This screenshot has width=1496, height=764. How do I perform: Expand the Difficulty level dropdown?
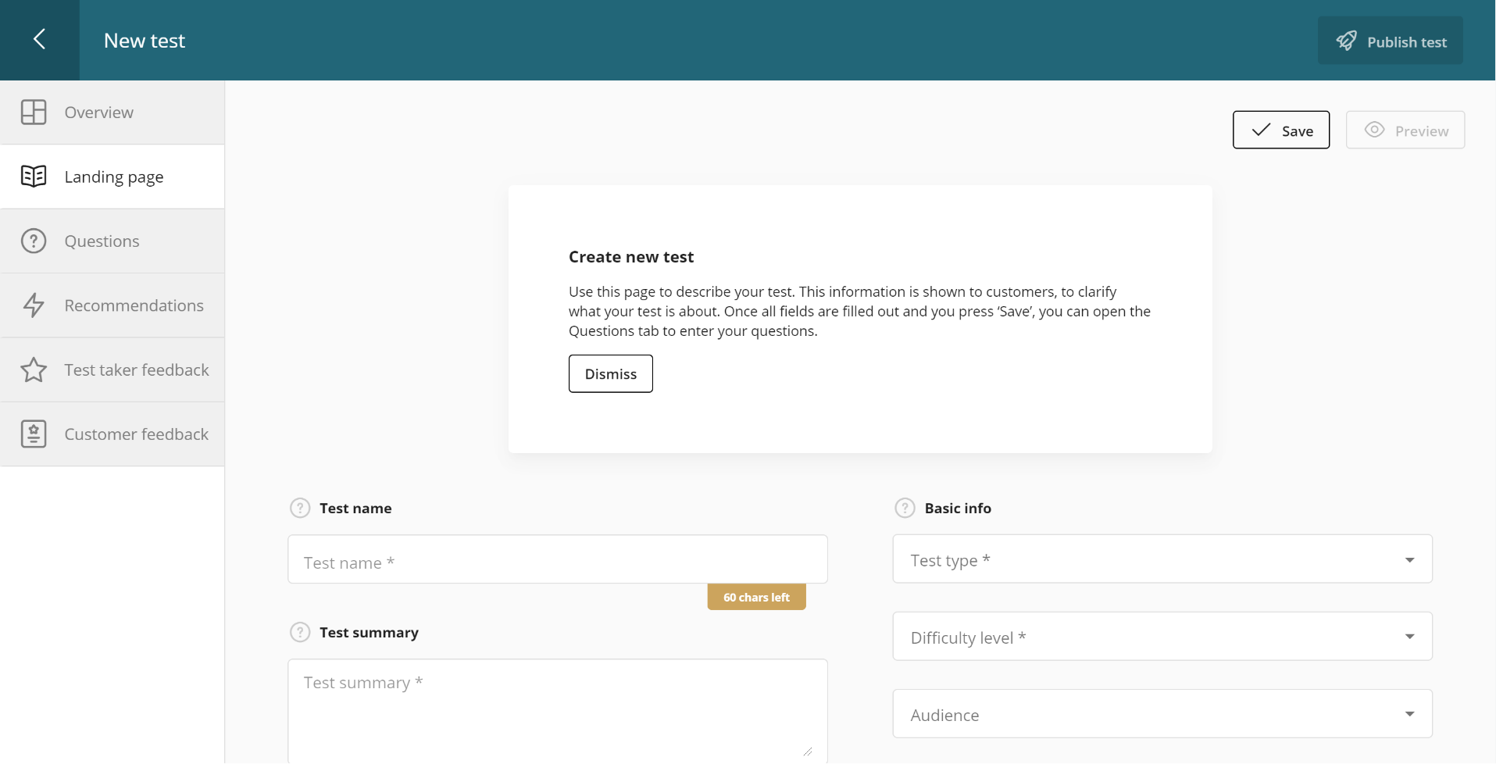click(1162, 637)
